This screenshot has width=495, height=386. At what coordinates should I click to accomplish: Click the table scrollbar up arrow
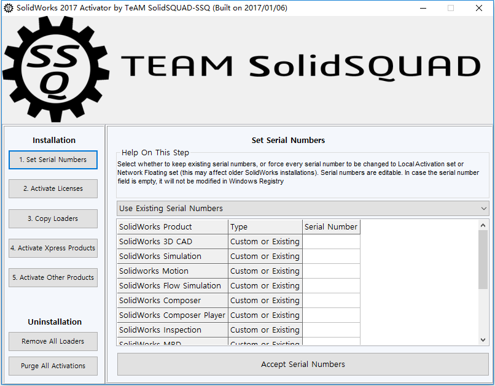tap(483, 225)
